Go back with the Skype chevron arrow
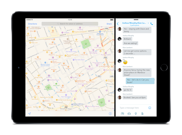Screen dimensions: 182x135 [118, 24]
